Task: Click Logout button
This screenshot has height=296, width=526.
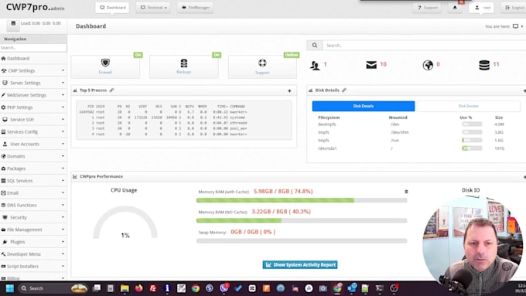Action: coord(514,8)
